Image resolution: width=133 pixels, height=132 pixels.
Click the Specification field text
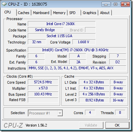point(77,50)
